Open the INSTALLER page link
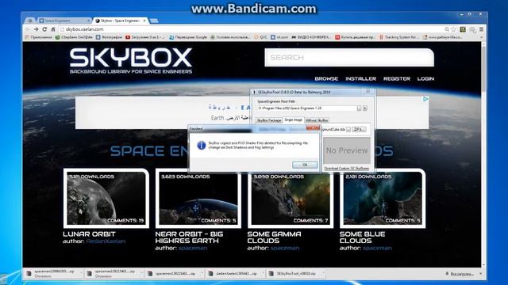 [360, 78]
